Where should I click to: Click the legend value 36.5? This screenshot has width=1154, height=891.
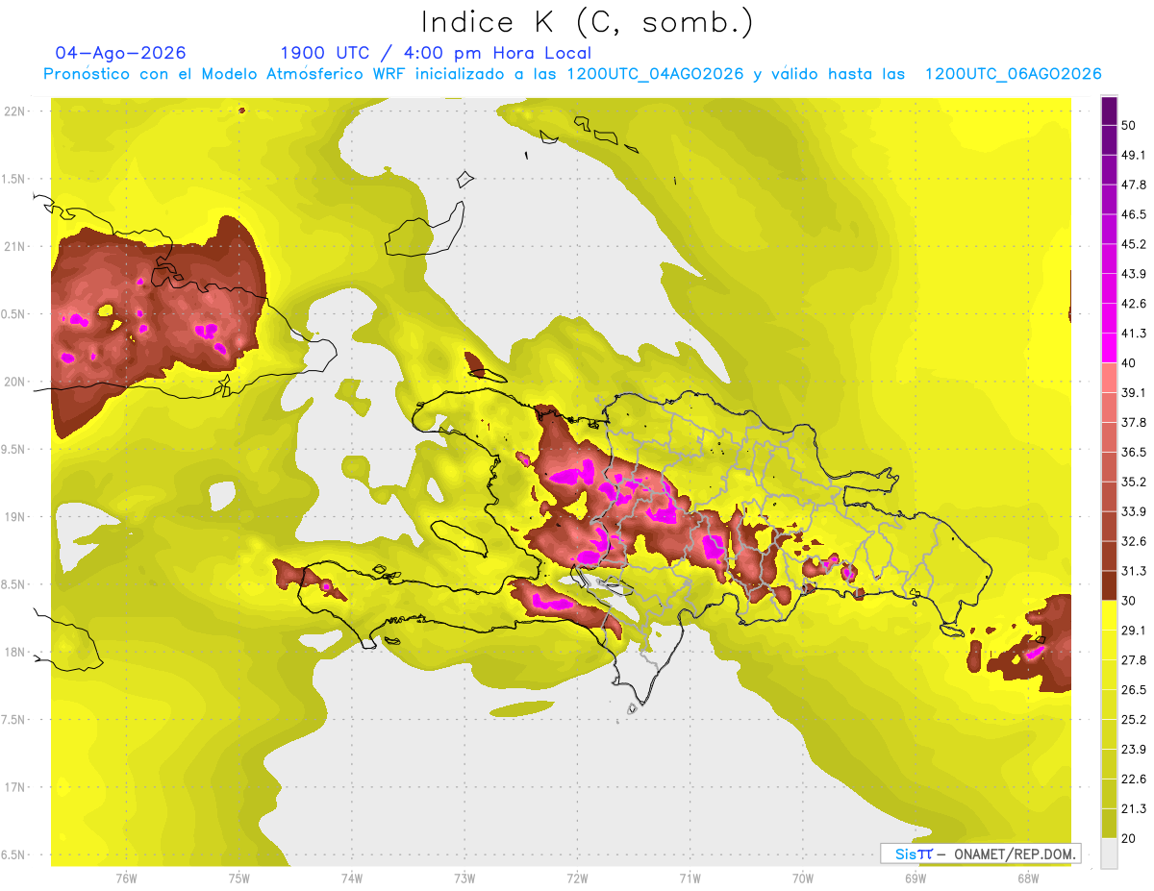1135,452
